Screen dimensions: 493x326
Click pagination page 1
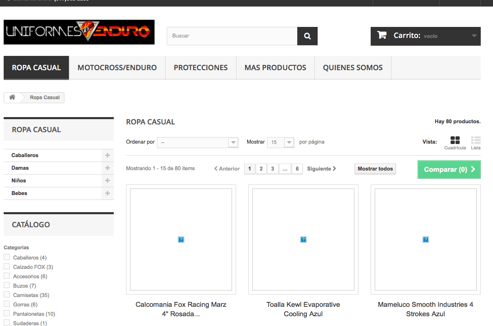pyautogui.click(x=250, y=169)
